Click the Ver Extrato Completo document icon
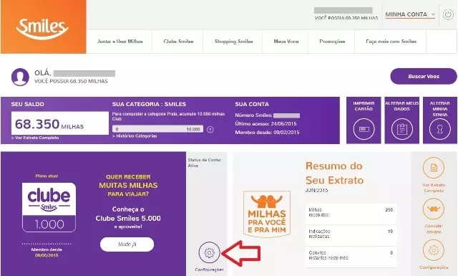 [x=434, y=168]
